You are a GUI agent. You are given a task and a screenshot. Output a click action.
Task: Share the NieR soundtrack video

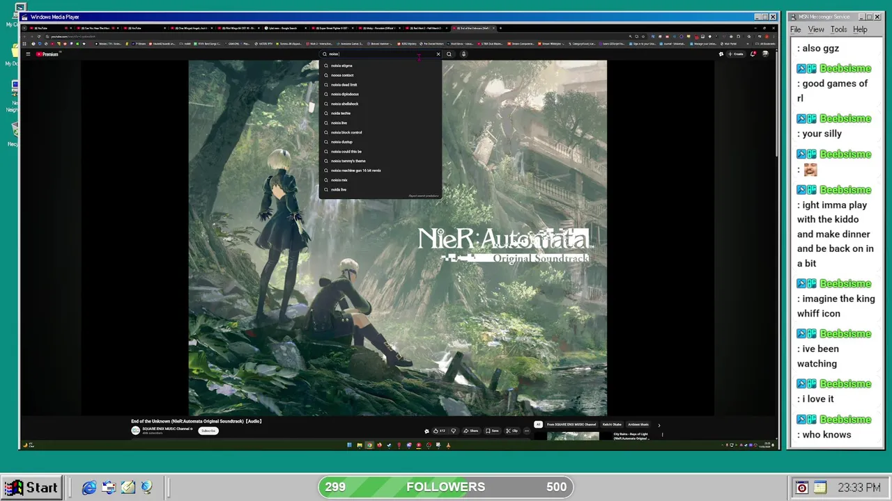point(471,431)
